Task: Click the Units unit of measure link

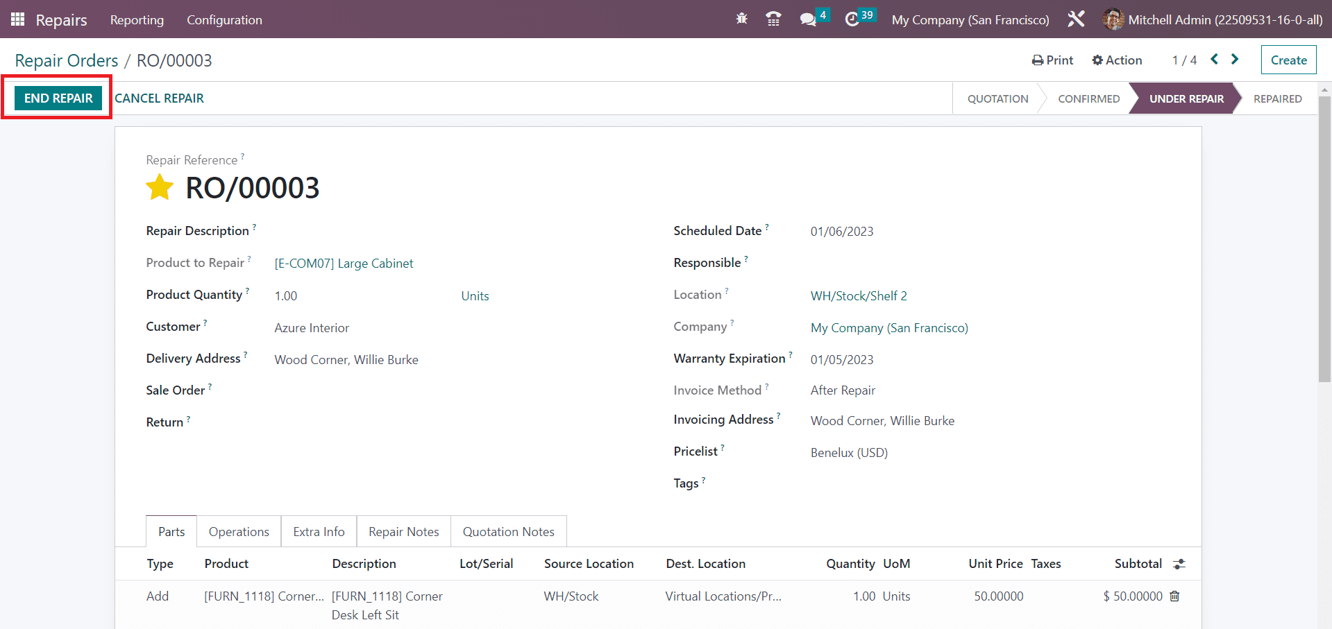Action: coord(475,296)
